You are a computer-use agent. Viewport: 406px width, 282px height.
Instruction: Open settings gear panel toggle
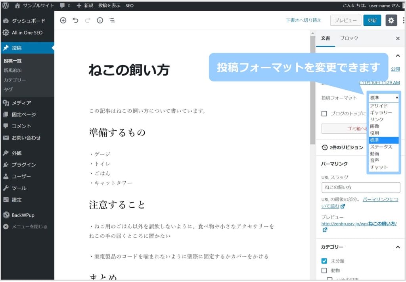[391, 20]
